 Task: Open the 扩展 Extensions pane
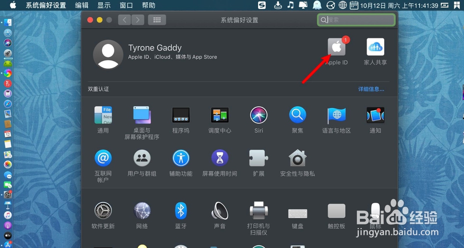click(x=258, y=158)
